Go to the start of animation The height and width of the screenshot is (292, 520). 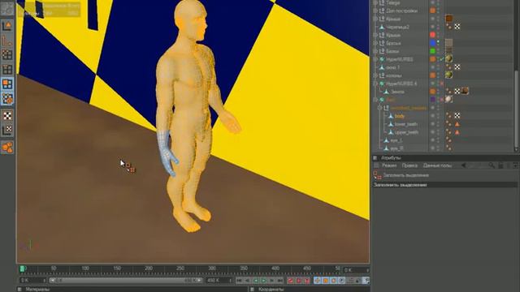coord(239,281)
